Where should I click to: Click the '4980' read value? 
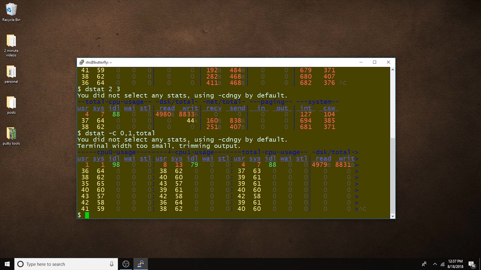tap(163, 114)
